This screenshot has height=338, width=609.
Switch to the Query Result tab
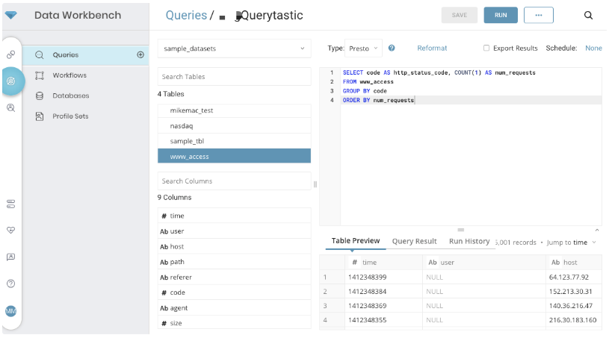(x=414, y=242)
